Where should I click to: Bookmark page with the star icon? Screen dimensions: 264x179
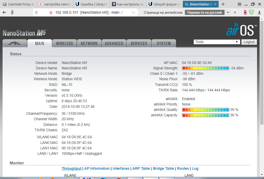pyautogui.click(x=133, y=12)
